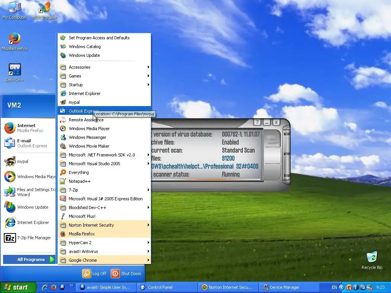
Task: Click the Log Off button
Action: click(x=94, y=274)
